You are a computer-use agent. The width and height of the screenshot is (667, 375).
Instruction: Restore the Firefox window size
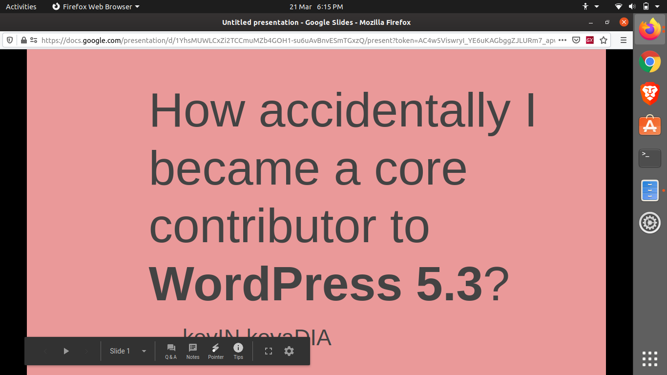607,22
